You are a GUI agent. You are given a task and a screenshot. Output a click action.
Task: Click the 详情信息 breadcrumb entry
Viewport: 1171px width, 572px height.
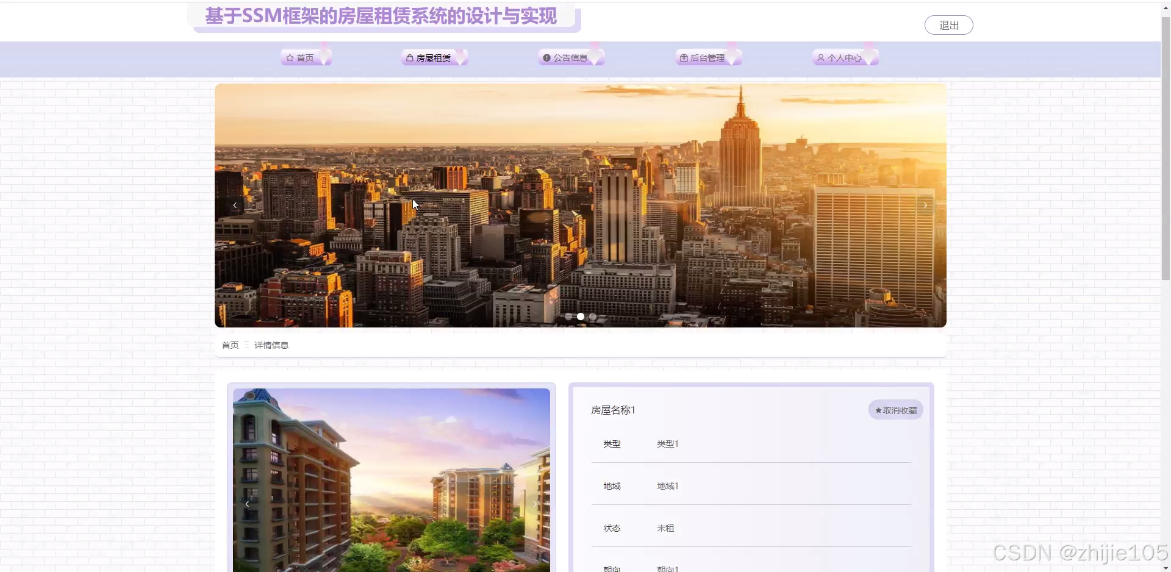click(271, 345)
